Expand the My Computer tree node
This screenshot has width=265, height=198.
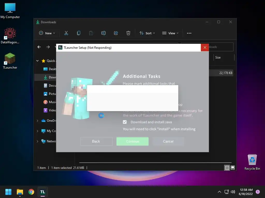click(x=37, y=131)
